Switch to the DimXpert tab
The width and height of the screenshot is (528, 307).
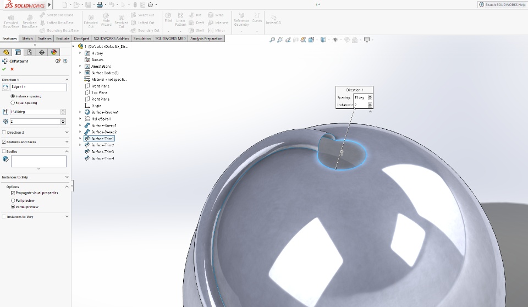(x=81, y=39)
